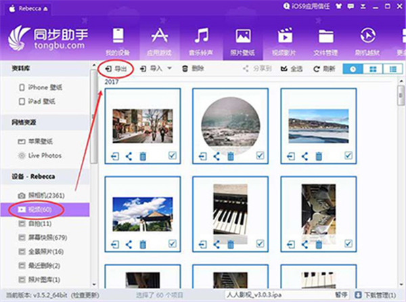The height and width of the screenshot is (302, 406).
Task: Uncheck the street photo checkbox
Action: [x=173, y=156]
